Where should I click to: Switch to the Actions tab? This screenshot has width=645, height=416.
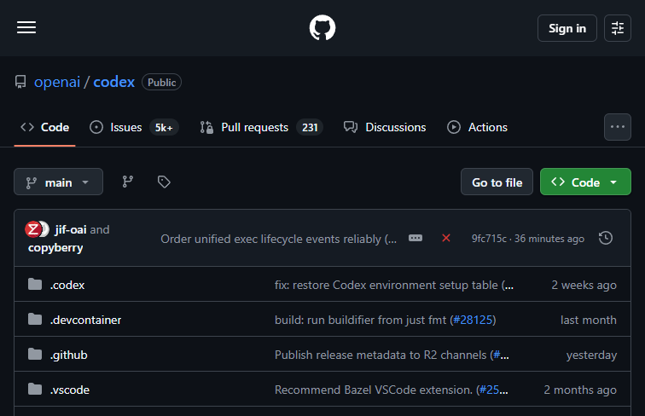[x=477, y=127]
